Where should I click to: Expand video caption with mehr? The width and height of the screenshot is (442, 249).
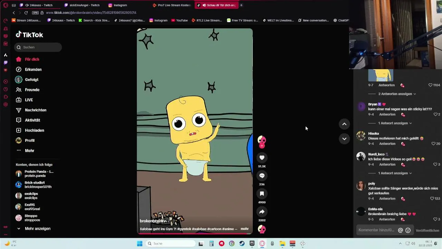(244, 229)
